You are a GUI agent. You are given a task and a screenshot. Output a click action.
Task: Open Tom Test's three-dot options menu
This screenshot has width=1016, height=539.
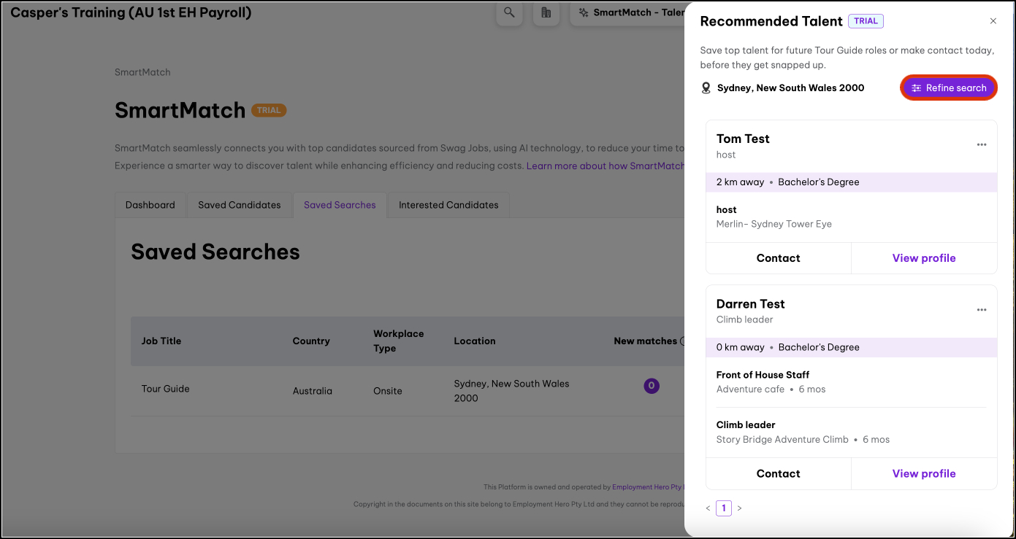point(982,145)
